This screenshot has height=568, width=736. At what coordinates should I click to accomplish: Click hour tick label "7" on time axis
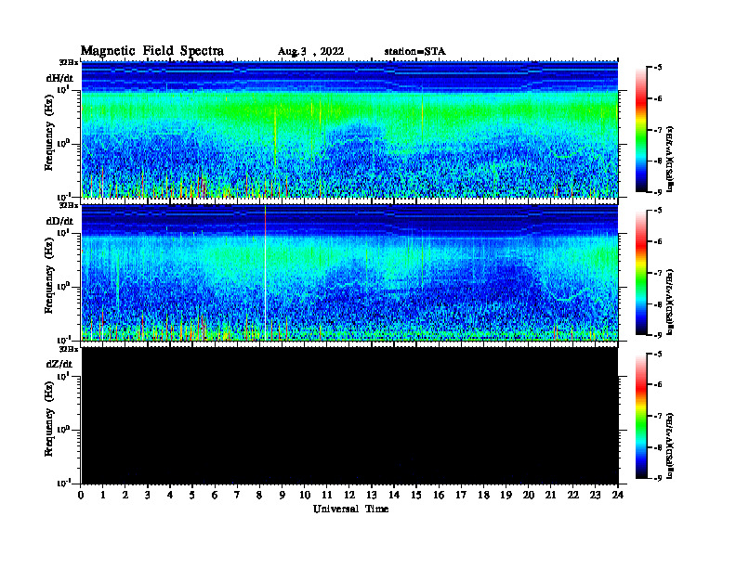[237, 495]
